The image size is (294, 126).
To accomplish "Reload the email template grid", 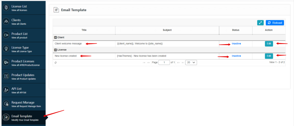I will click(275, 23).
